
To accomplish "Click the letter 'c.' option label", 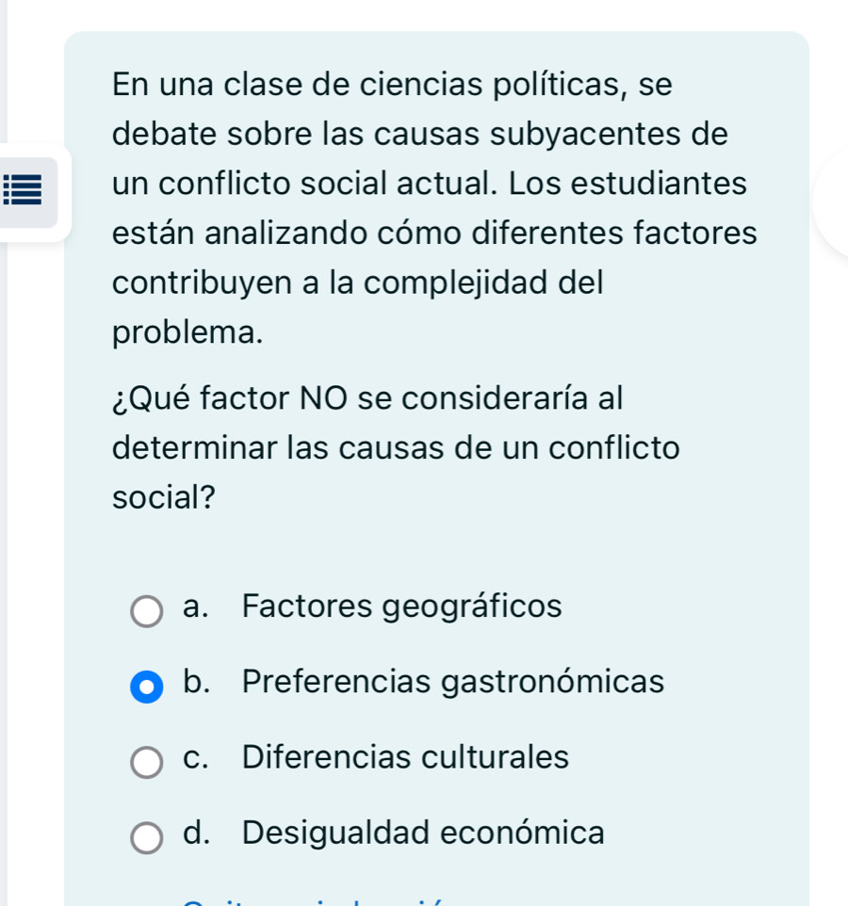I will point(197,757).
